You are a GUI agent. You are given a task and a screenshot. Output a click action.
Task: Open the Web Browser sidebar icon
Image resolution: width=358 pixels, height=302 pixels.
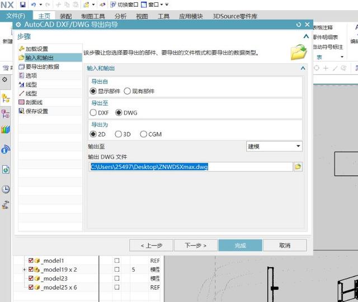point(6,169)
